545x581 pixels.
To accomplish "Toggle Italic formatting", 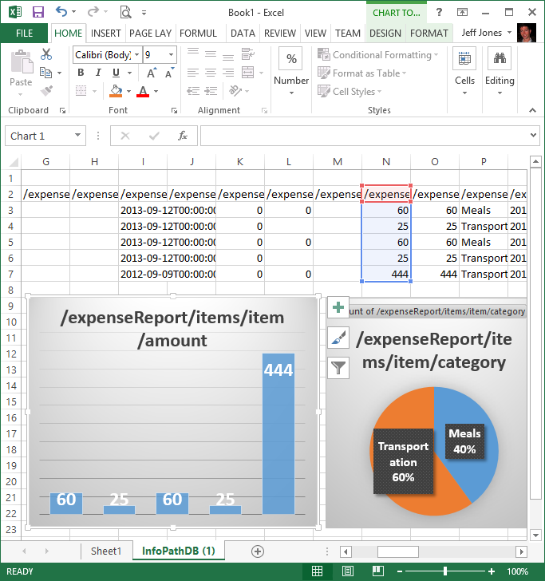I will [98, 73].
